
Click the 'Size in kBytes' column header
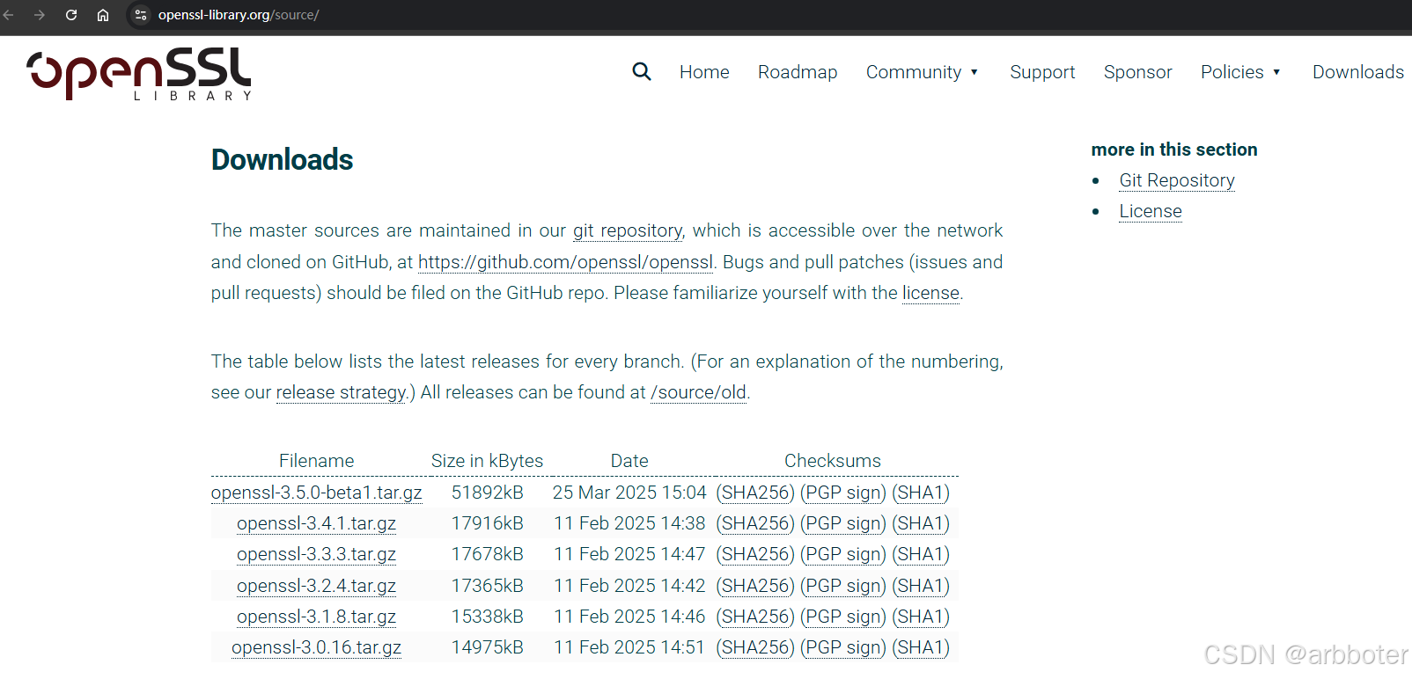[x=488, y=461]
